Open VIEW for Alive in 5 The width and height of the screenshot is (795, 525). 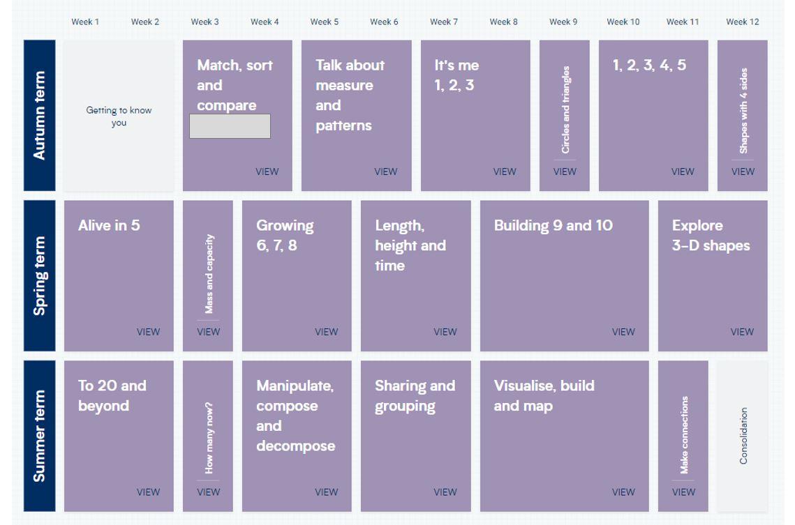click(x=148, y=332)
